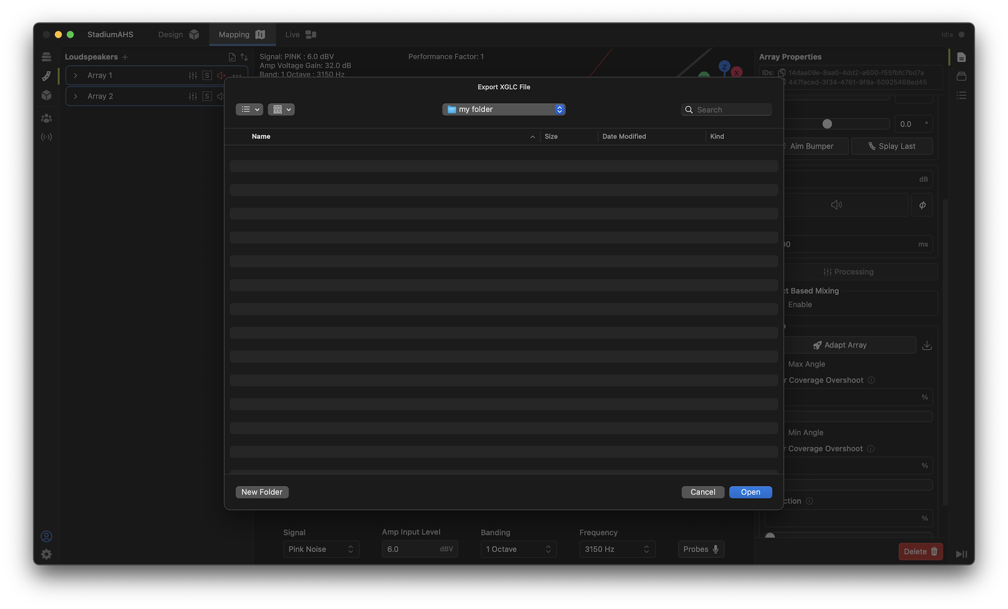The height and width of the screenshot is (609, 1008).
Task: Click download icon beside Adapt Array
Action: tap(926, 345)
